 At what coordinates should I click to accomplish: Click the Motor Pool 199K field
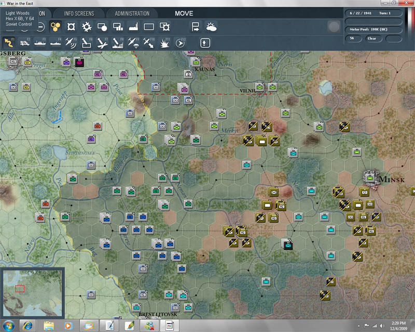pyautogui.click(x=374, y=30)
